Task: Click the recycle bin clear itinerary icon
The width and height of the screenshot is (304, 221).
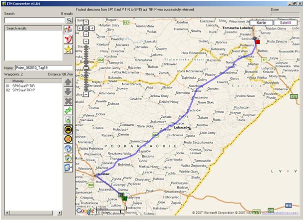Action: (68, 120)
